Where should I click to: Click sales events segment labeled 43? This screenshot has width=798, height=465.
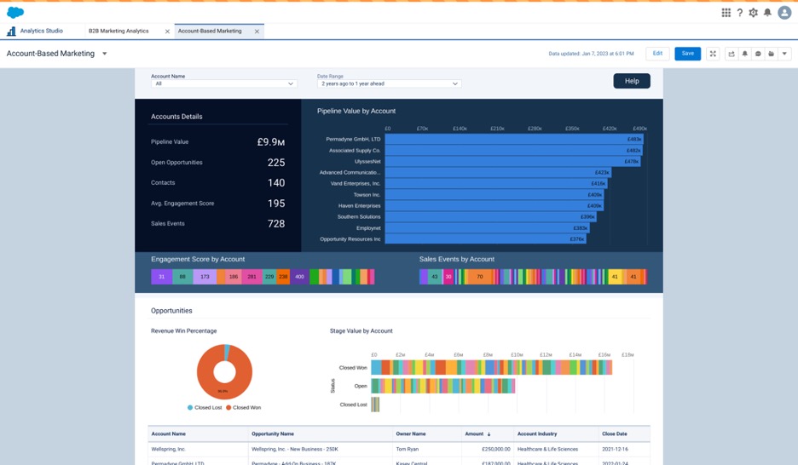435,277
